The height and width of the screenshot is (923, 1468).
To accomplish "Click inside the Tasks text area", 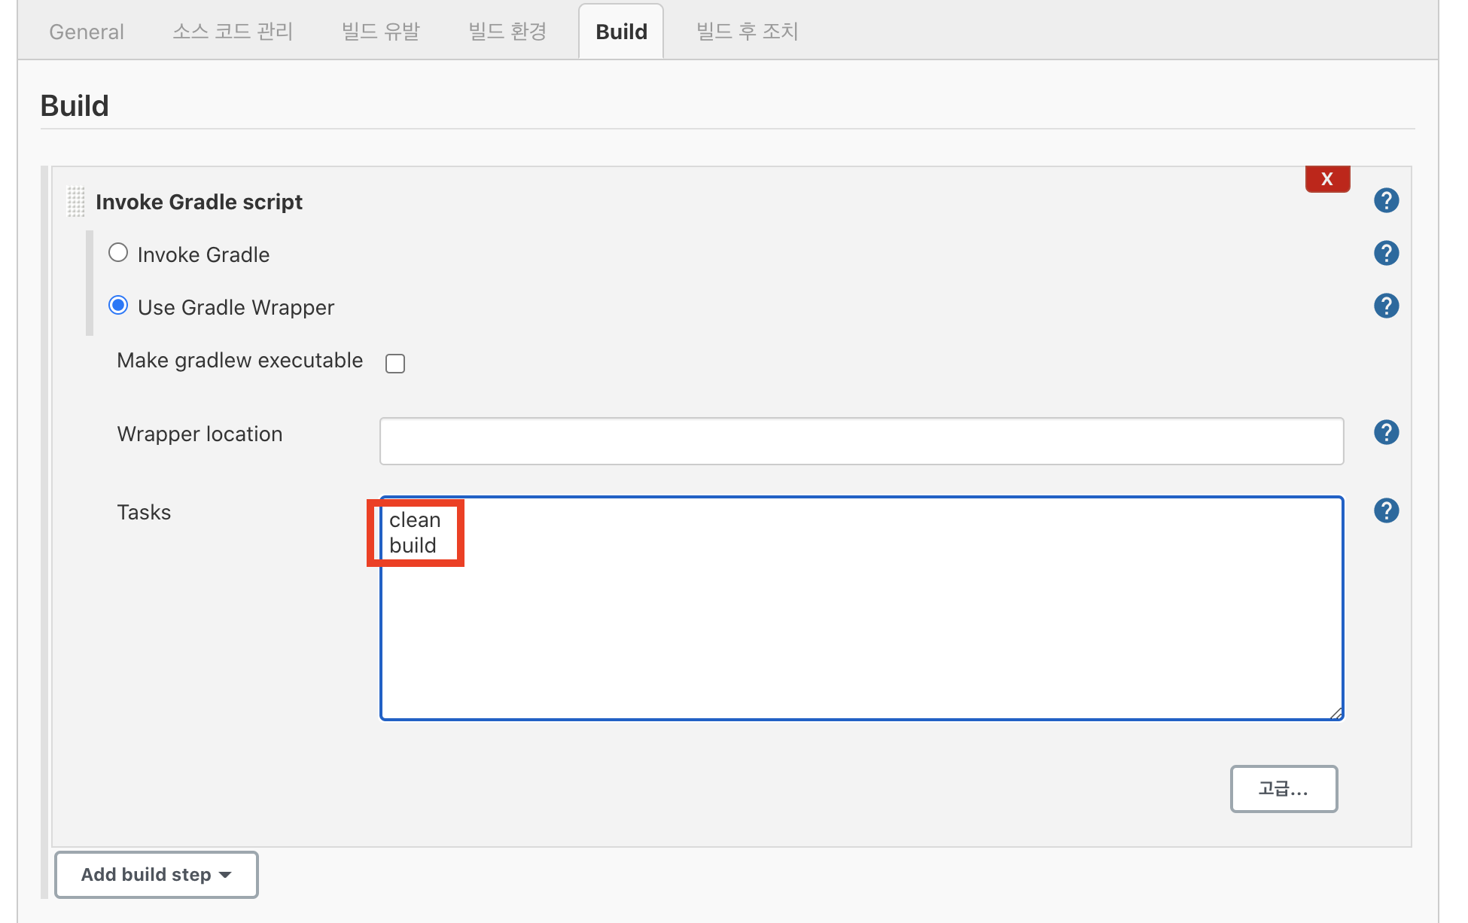I will [x=861, y=625].
